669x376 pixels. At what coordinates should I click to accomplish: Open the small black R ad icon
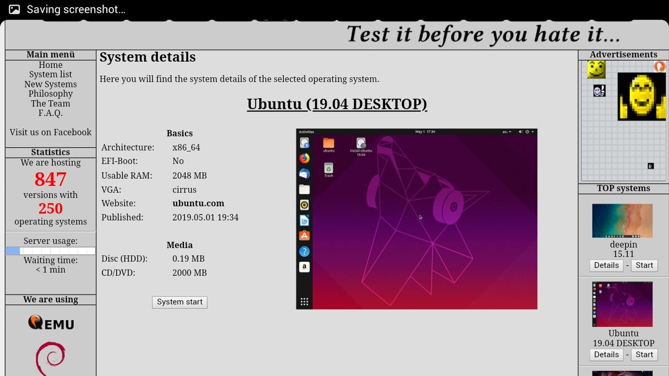(650, 166)
